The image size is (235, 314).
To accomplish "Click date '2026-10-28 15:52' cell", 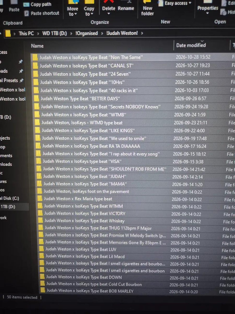I will 193,57.
